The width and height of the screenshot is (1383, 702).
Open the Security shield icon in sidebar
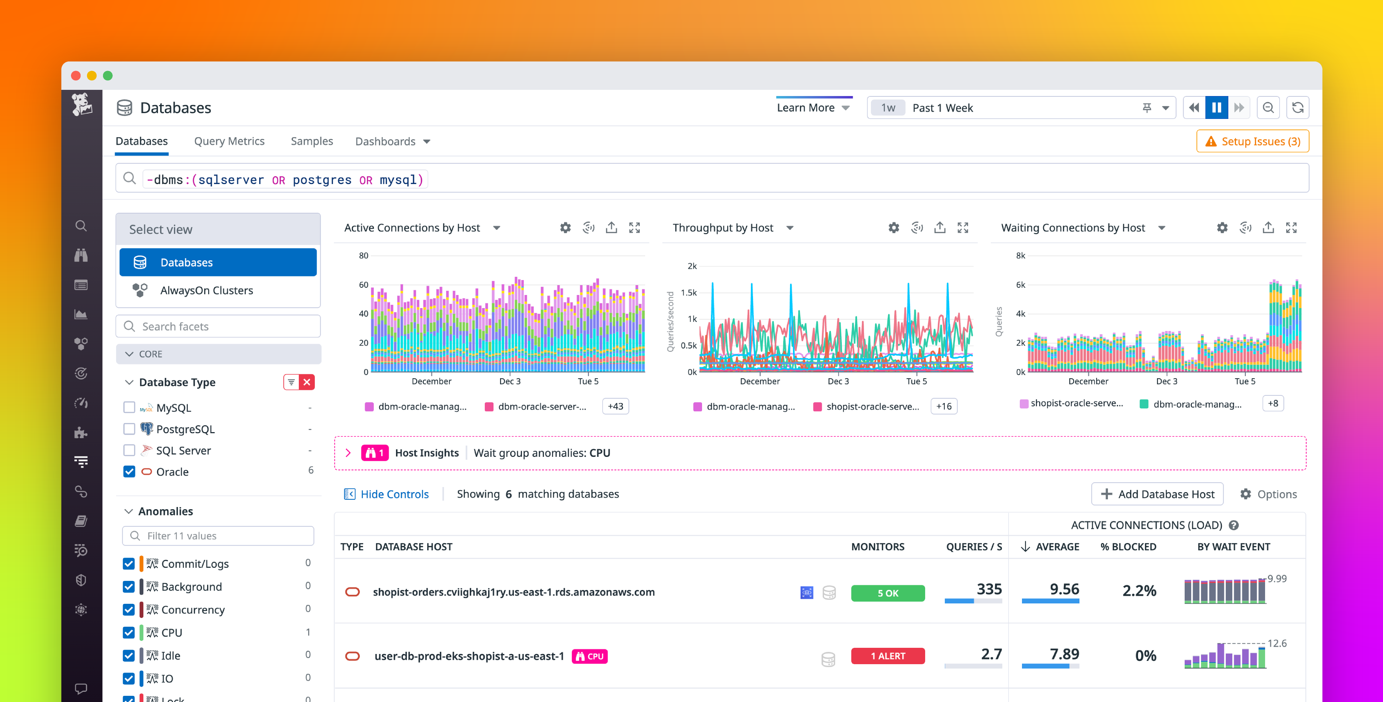pyautogui.click(x=82, y=580)
